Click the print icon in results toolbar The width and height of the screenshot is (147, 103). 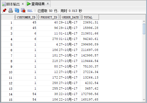(x=10, y=10)
